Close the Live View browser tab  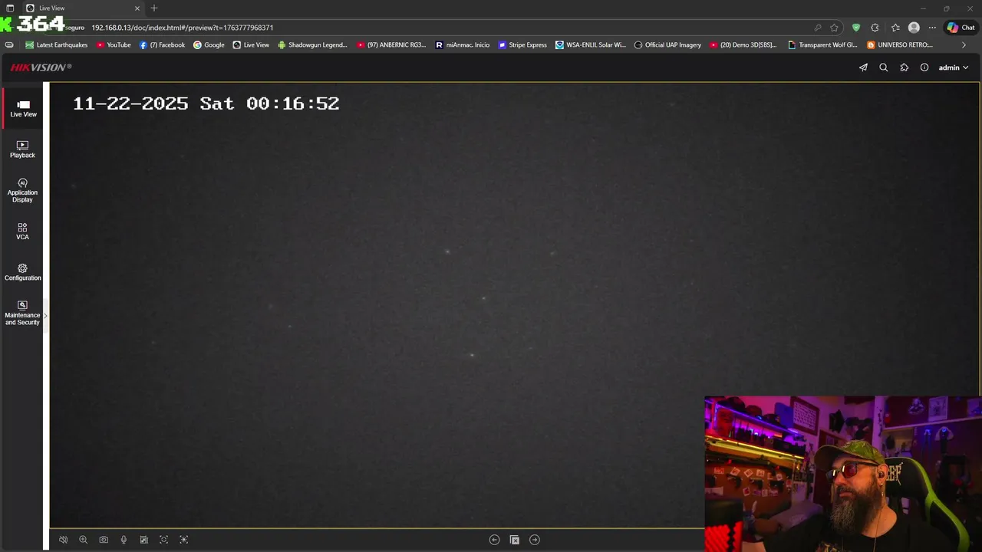tap(137, 8)
